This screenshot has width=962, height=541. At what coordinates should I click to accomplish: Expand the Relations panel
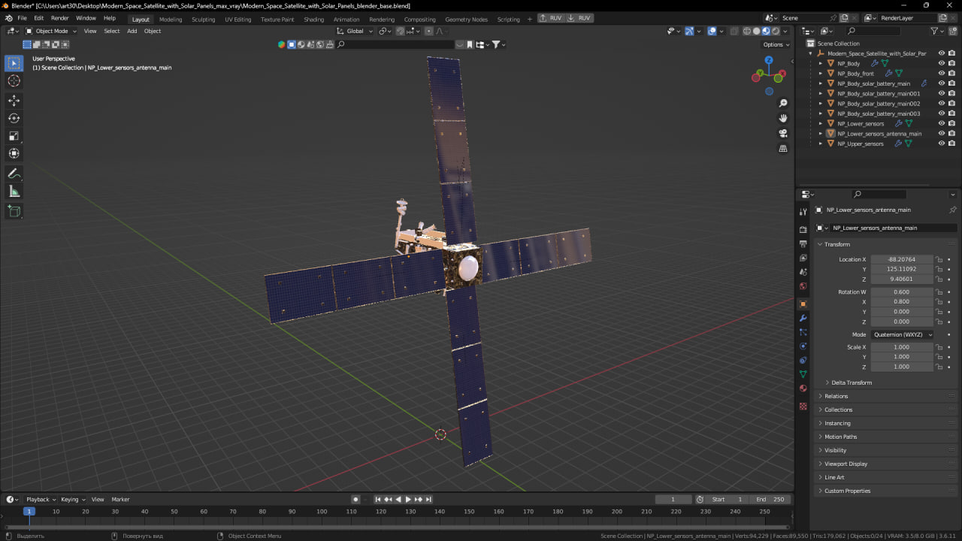coord(836,396)
